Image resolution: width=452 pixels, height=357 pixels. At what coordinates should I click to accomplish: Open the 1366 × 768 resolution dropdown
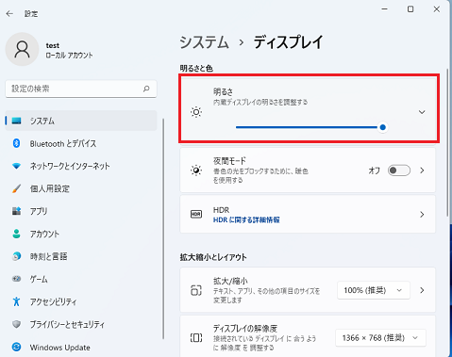[x=380, y=338]
